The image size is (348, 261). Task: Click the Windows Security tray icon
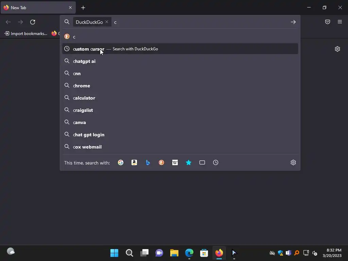point(280,253)
